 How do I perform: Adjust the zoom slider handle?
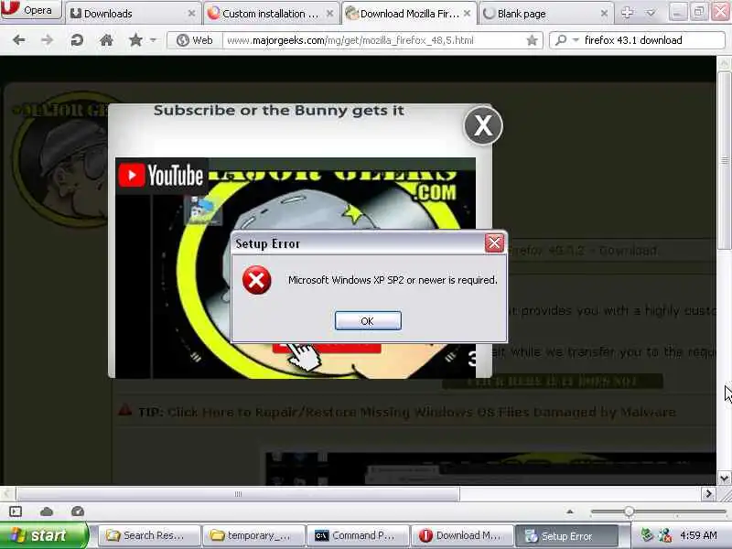tap(629, 511)
